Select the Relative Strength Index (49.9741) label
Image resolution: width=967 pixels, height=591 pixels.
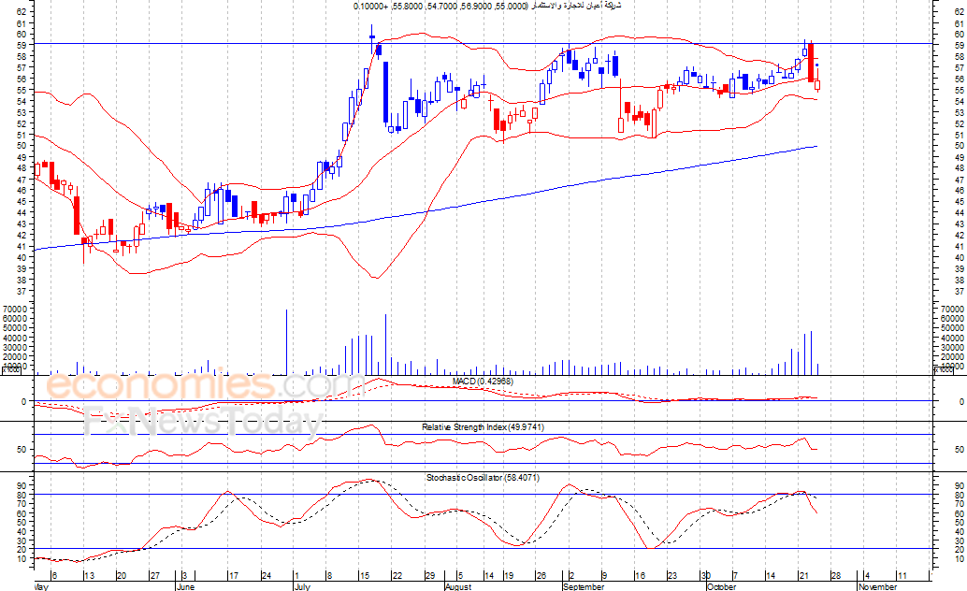pos(483,427)
